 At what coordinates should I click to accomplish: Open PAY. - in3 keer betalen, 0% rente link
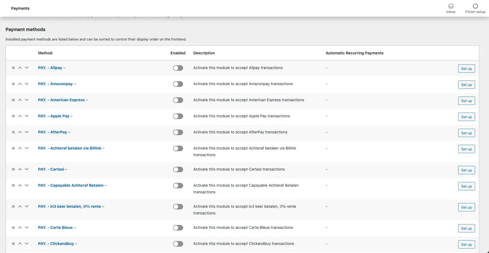coord(70,206)
